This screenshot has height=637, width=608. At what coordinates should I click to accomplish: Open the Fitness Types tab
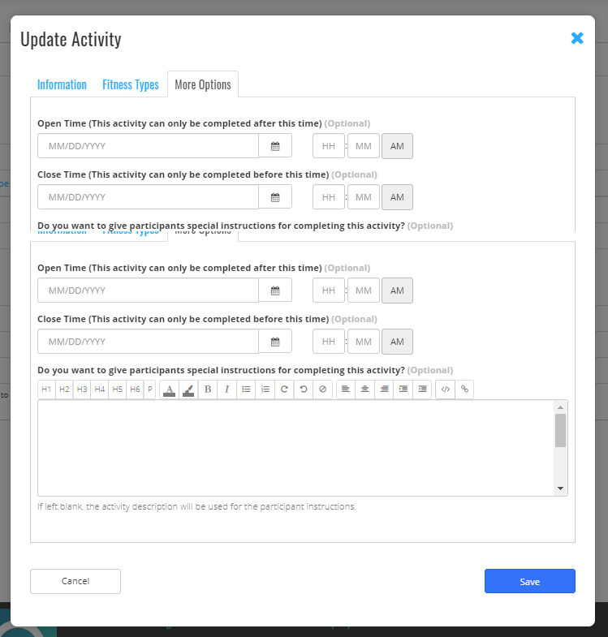(x=130, y=84)
